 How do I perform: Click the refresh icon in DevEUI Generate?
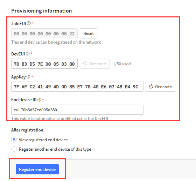[x=85, y=63]
